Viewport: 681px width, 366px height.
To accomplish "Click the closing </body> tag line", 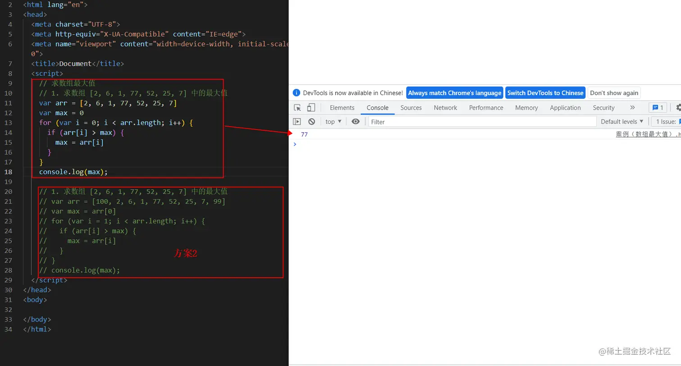I will 37,320.
